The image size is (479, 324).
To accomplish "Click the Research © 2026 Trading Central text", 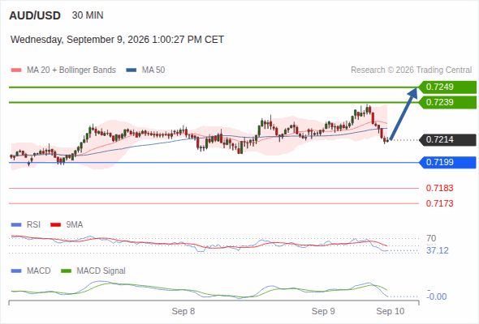I will [411, 70].
